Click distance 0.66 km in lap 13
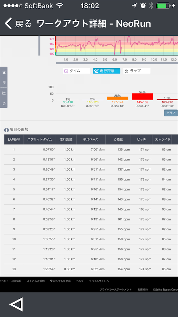178x317 pixels. click(x=70, y=269)
